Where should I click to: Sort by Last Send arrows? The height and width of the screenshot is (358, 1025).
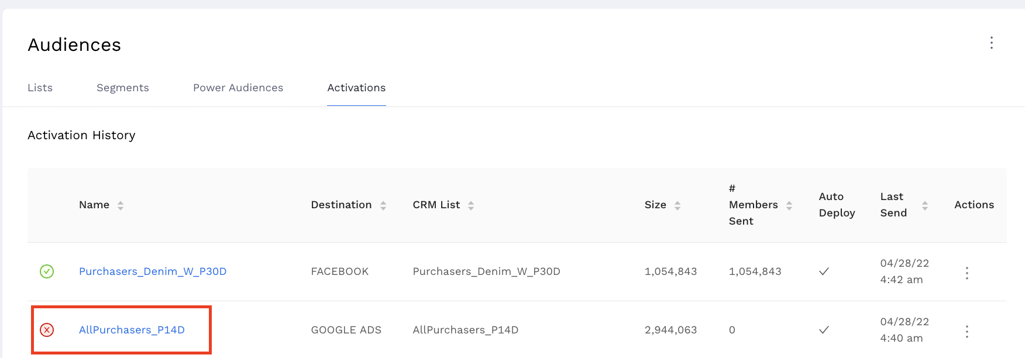(925, 205)
